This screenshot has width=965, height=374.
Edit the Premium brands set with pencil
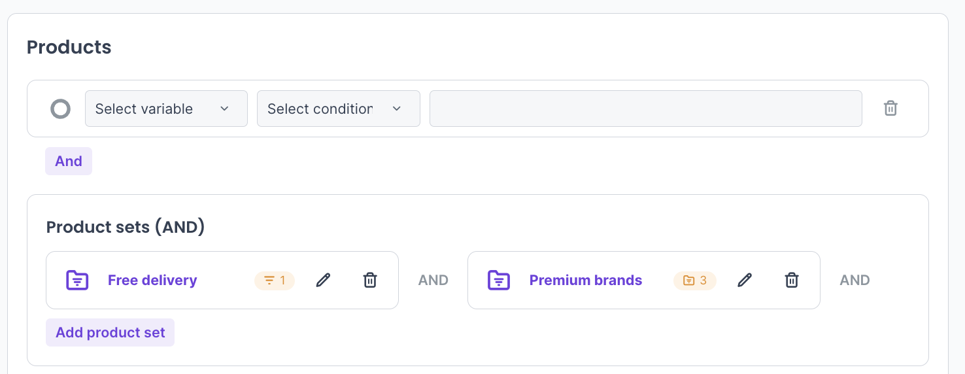coord(745,280)
